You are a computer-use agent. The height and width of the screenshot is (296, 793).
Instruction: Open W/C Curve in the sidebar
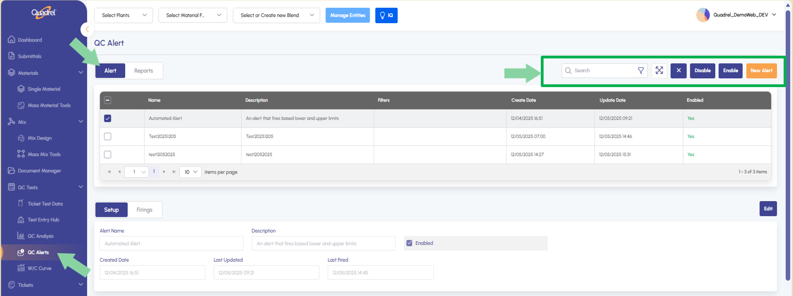(x=39, y=268)
